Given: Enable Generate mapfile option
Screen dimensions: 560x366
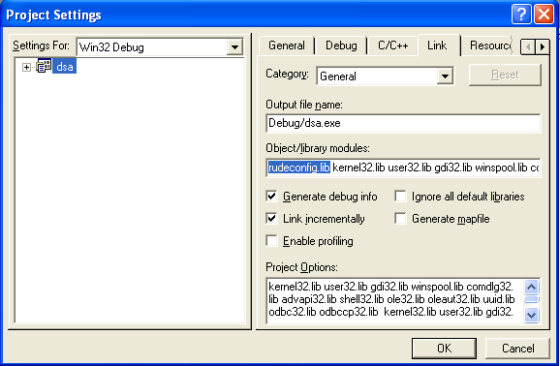Looking at the screenshot, I should pos(400,218).
